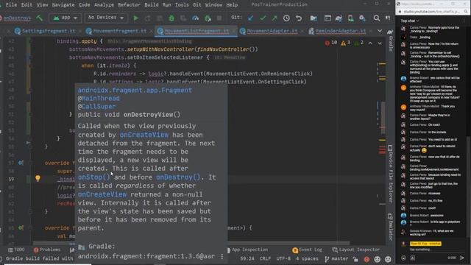The height and width of the screenshot is (265, 471).
Task: Open the TODO tool window
Action: click(16, 250)
